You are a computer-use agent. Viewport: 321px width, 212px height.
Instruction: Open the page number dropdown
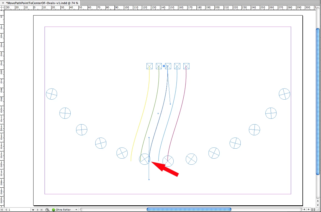click(33, 210)
